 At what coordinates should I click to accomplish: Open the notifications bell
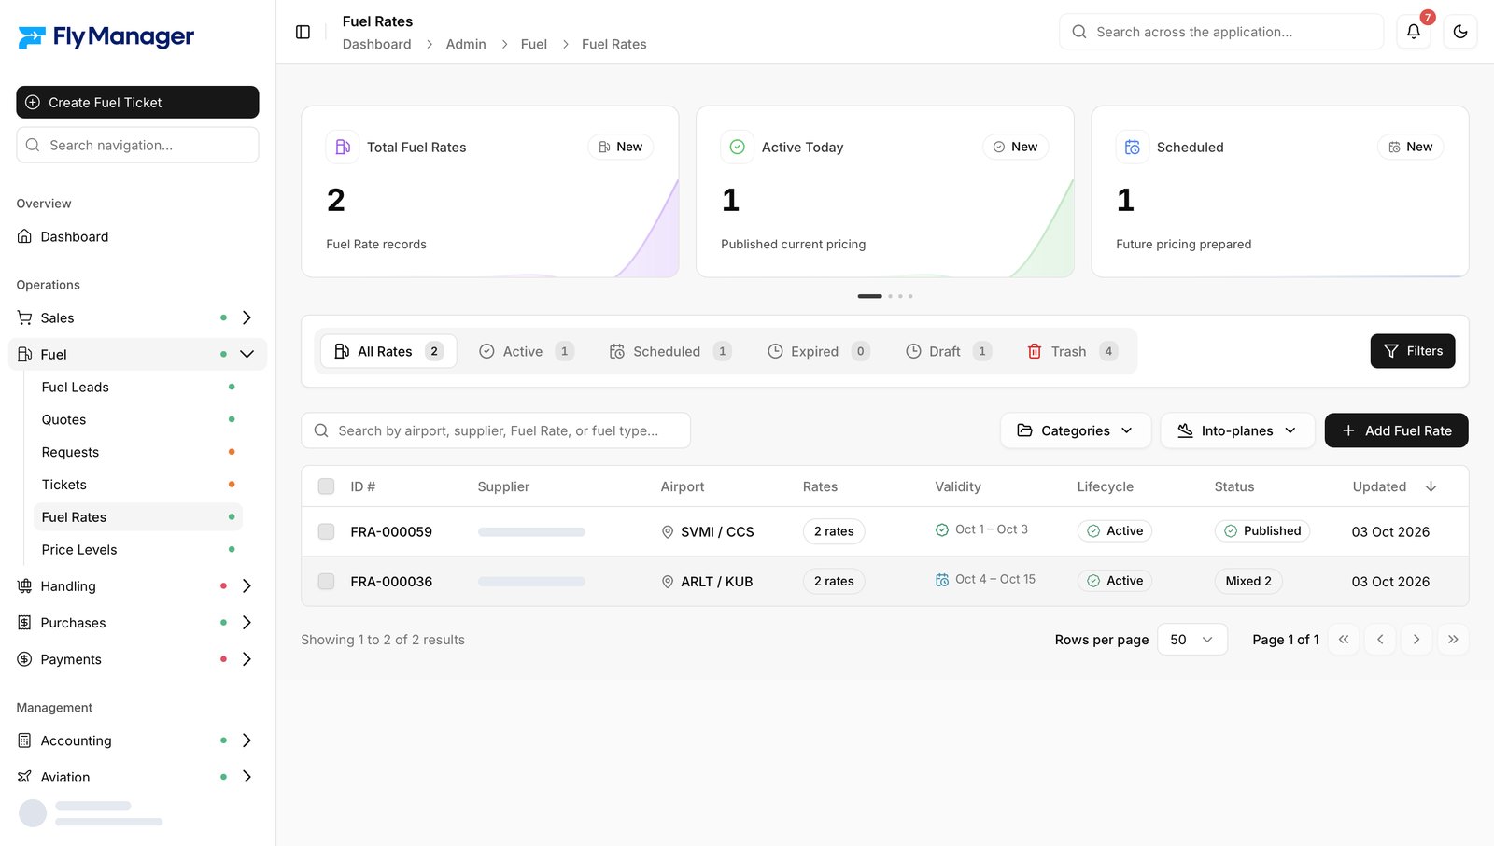pyautogui.click(x=1414, y=32)
